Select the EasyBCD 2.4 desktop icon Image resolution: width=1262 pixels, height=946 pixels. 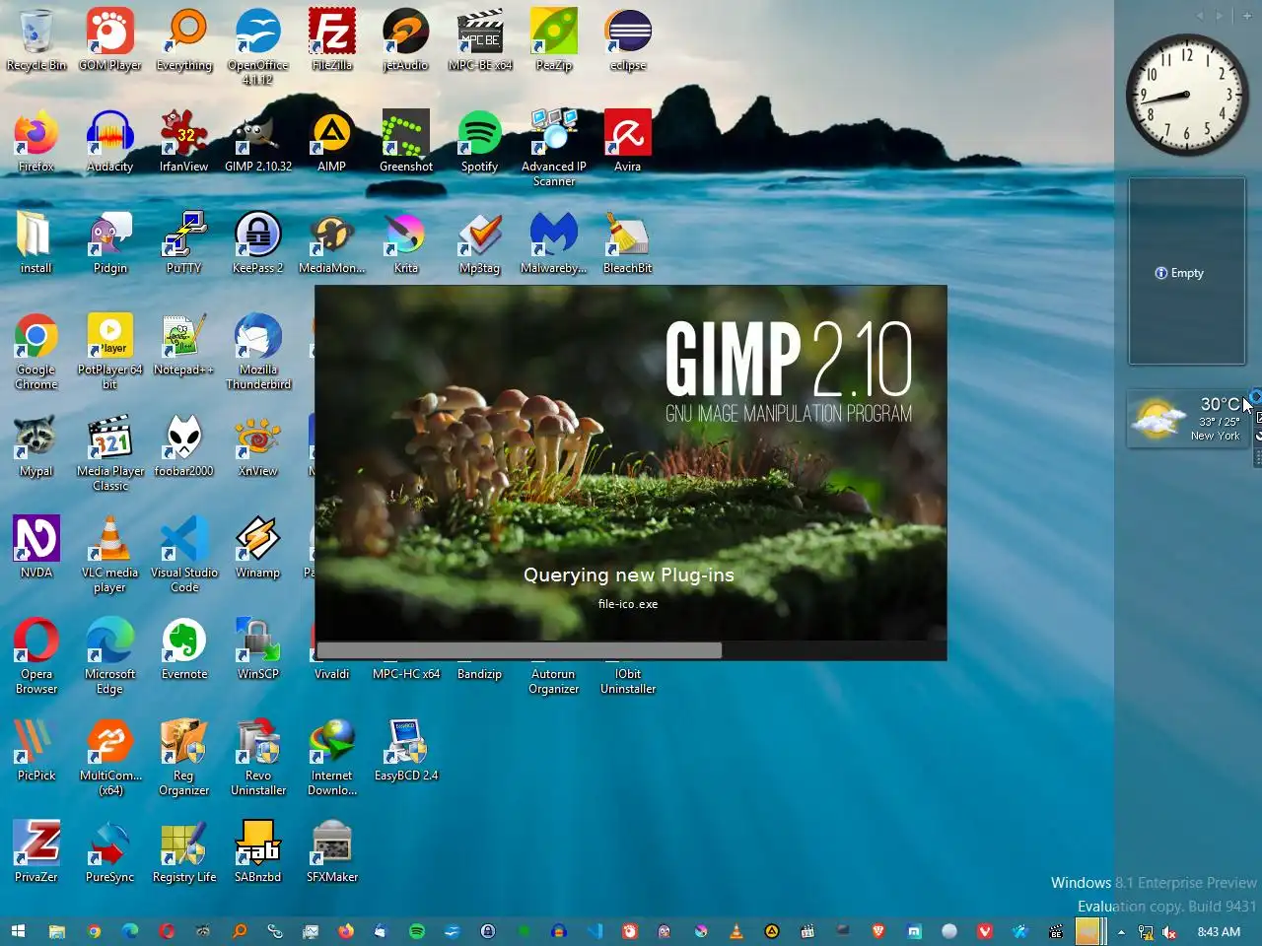(406, 751)
